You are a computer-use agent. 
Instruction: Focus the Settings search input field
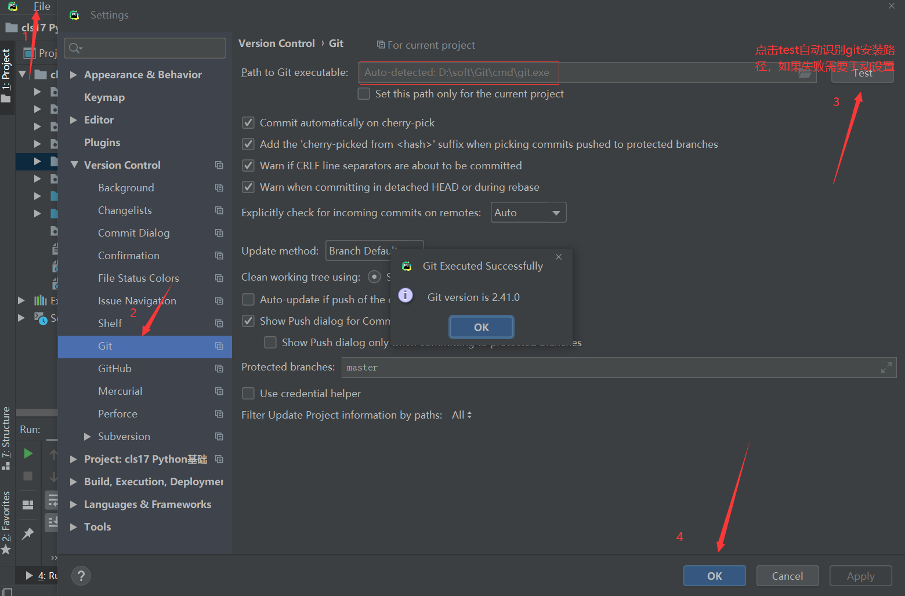(x=145, y=48)
